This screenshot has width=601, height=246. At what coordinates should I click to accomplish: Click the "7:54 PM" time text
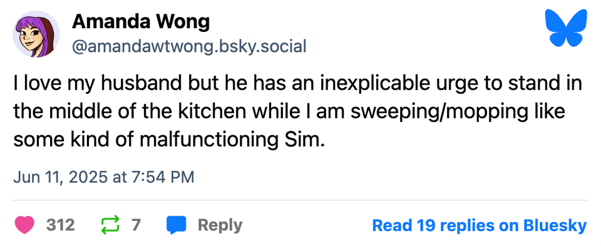pyautogui.click(x=163, y=177)
